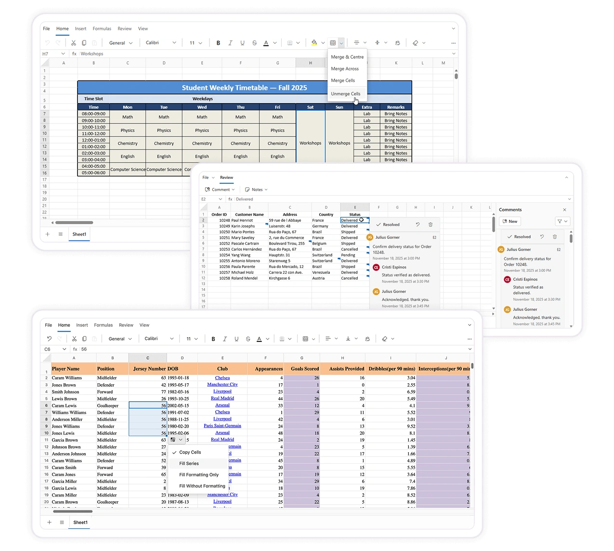Open the font color picker swatch

coord(266,42)
